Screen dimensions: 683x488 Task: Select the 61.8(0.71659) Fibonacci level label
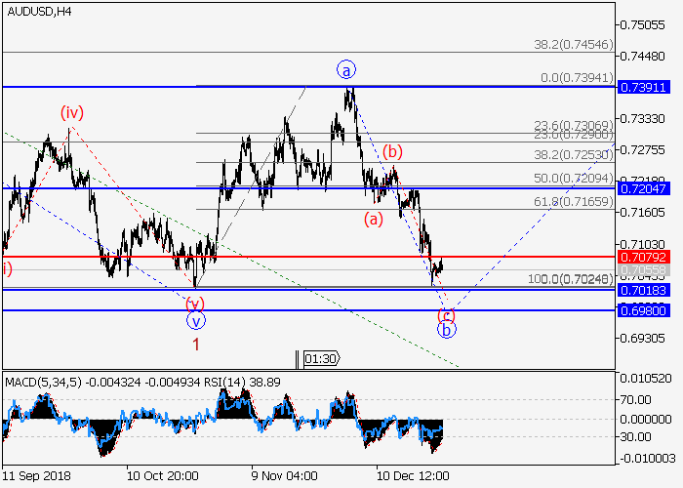(575, 200)
